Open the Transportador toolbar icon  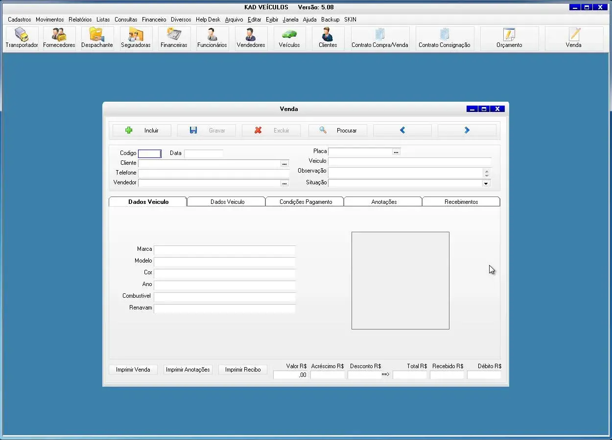[22, 38]
